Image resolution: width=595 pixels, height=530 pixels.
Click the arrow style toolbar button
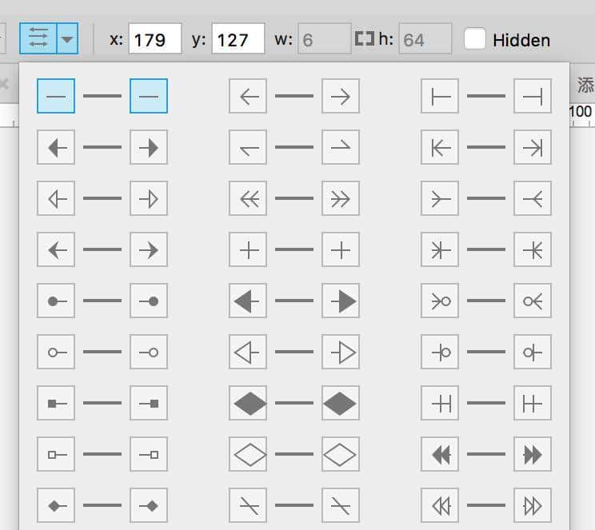(x=38, y=38)
